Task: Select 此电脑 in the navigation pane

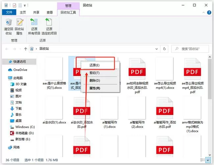Action: click(x=15, y=78)
